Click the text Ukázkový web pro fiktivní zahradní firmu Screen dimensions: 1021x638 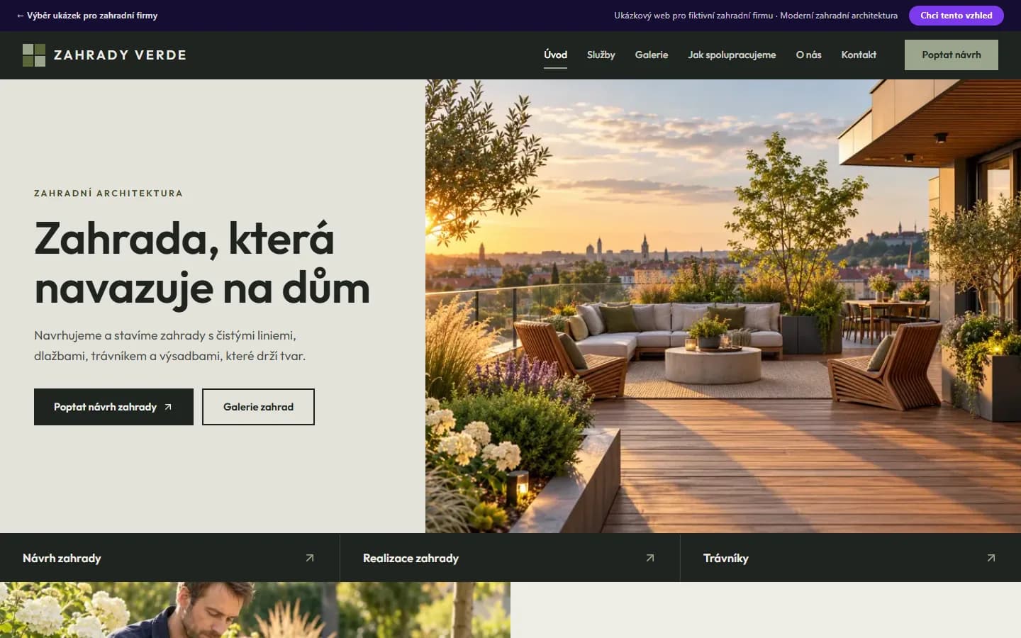tap(693, 16)
